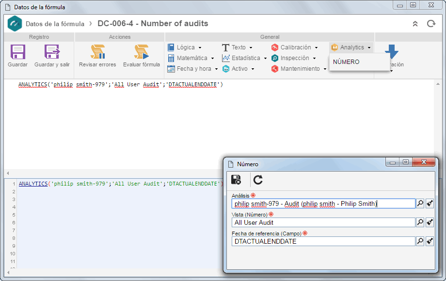
Task: Click the Análisis input field
Action: [x=323, y=203]
